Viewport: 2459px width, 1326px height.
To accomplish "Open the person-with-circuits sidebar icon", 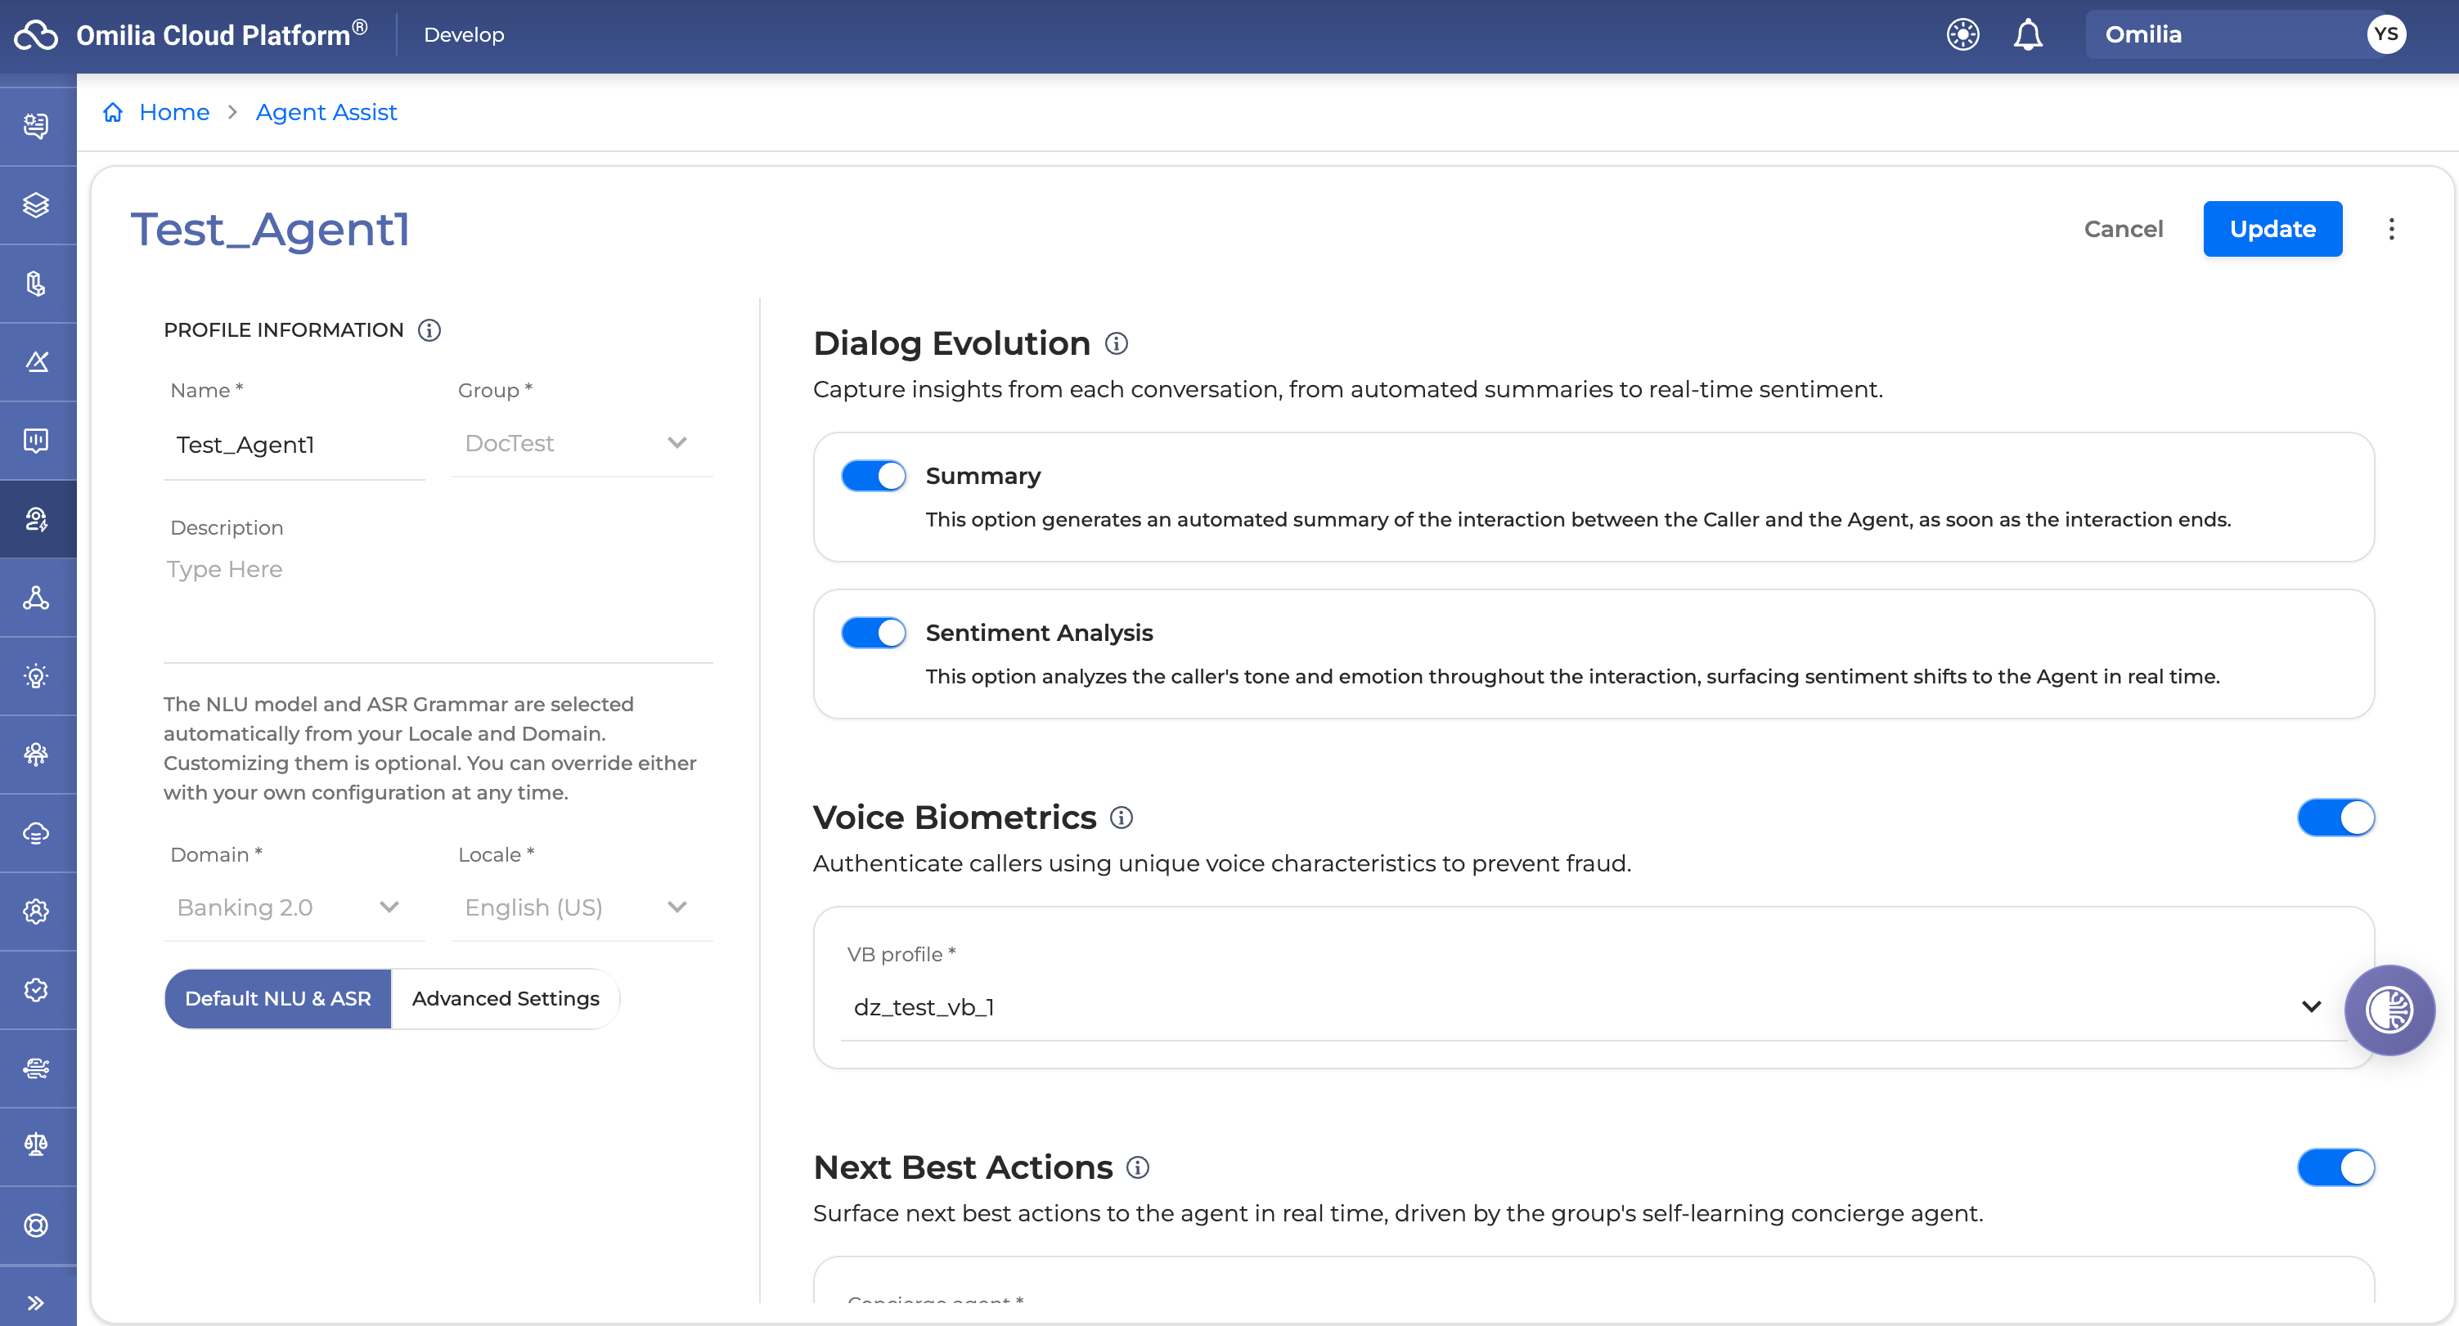I will pos(36,755).
